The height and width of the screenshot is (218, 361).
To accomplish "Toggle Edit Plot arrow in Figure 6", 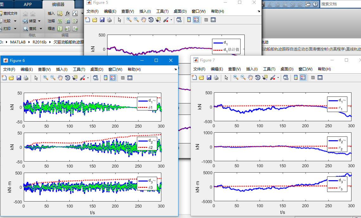I will (x=36, y=78).
